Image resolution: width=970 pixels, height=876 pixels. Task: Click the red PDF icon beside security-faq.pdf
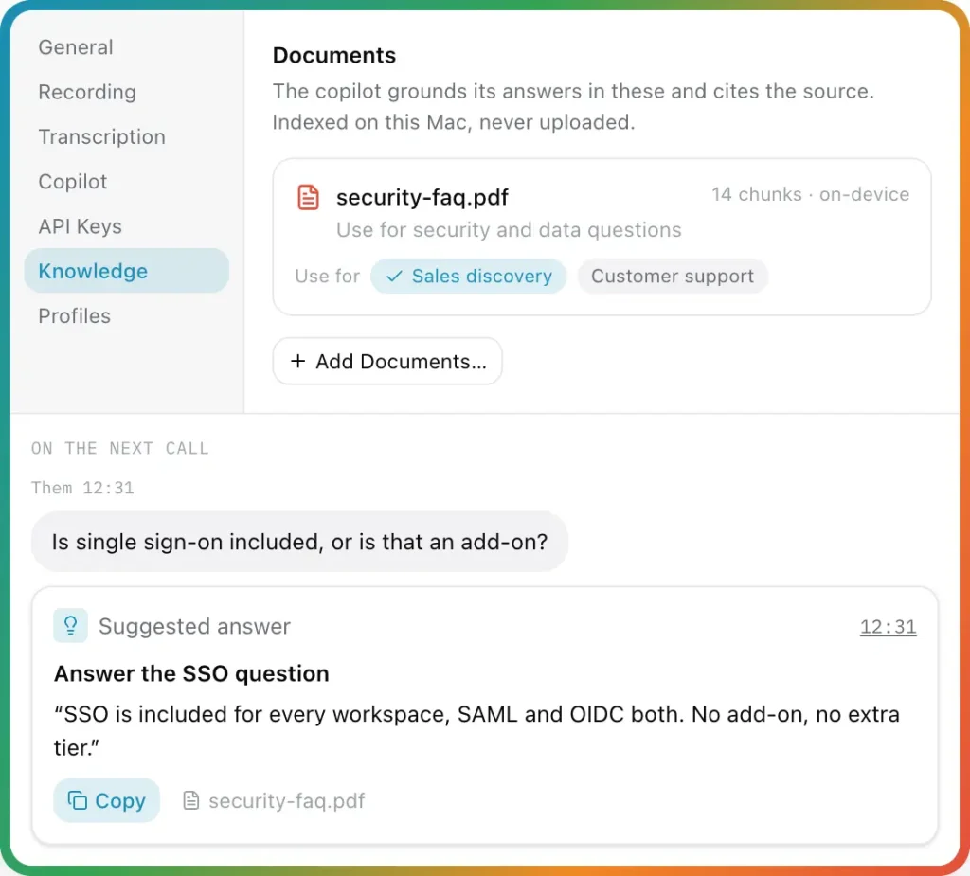coord(308,197)
